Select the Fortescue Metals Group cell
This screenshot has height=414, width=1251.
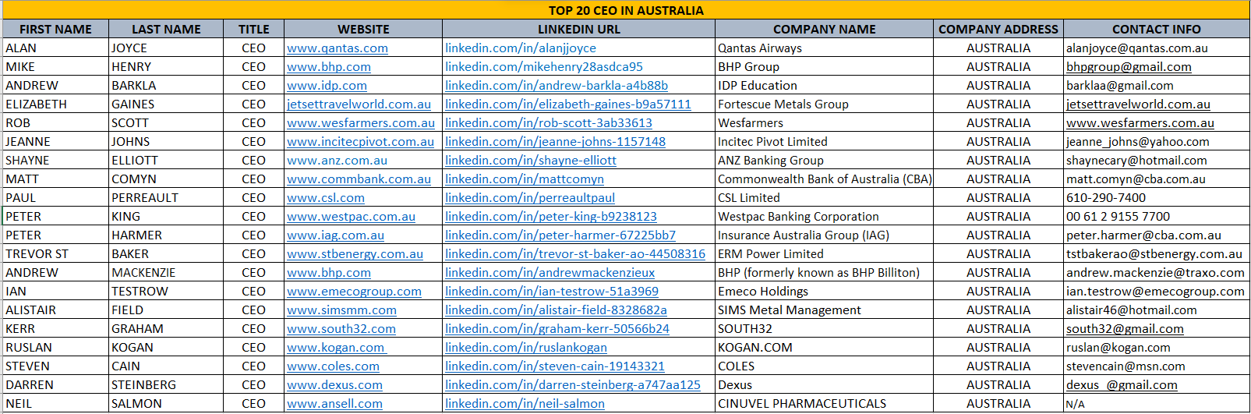click(825, 104)
